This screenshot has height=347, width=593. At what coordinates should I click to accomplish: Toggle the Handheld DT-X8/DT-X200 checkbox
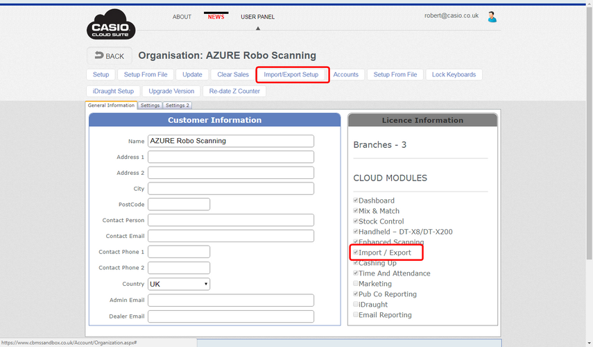point(356,232)
